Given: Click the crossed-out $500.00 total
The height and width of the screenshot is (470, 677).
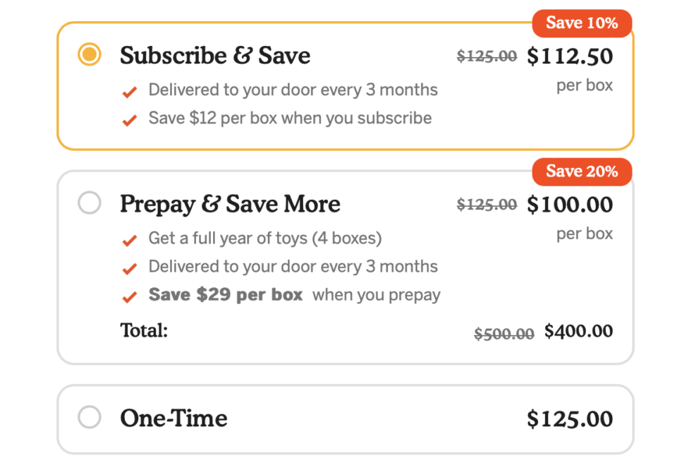Looking at the screenshot, I should (x=504, y=334).
